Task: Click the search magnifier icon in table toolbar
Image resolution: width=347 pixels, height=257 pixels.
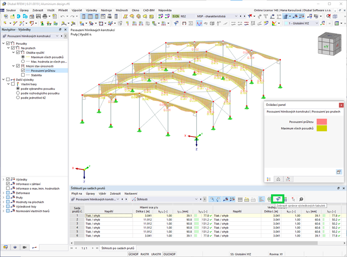Action: point(301,199)
